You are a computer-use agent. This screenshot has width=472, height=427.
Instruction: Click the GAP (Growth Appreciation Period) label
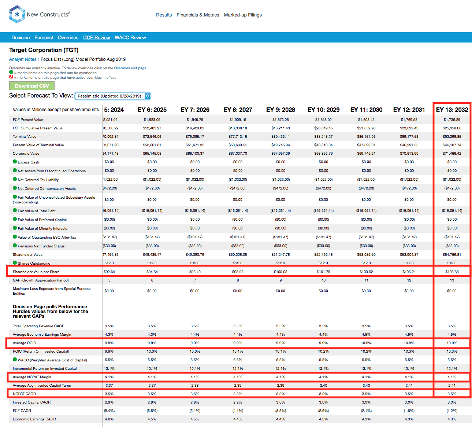coord(41,280)
